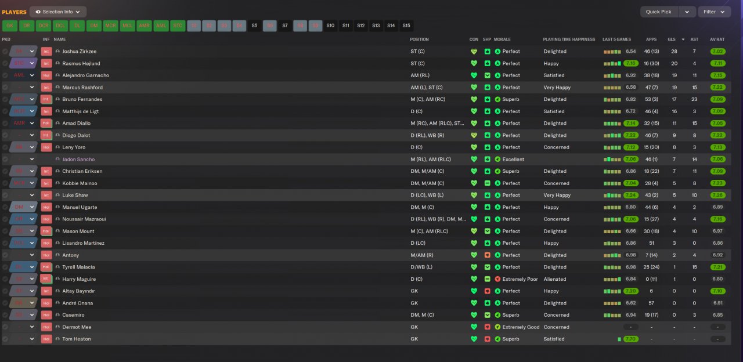The width and height of the screenshot is (743, 362).
Task: Click Luke Shaw's 7.24 last game rating
Action: 631,195
